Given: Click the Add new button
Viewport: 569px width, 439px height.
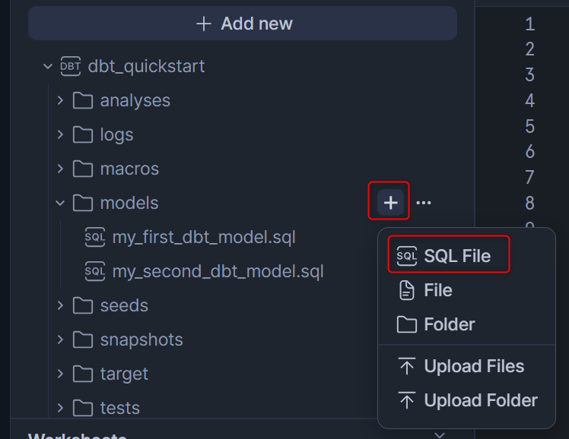Looking at the screenshot, I should [243, 24].
